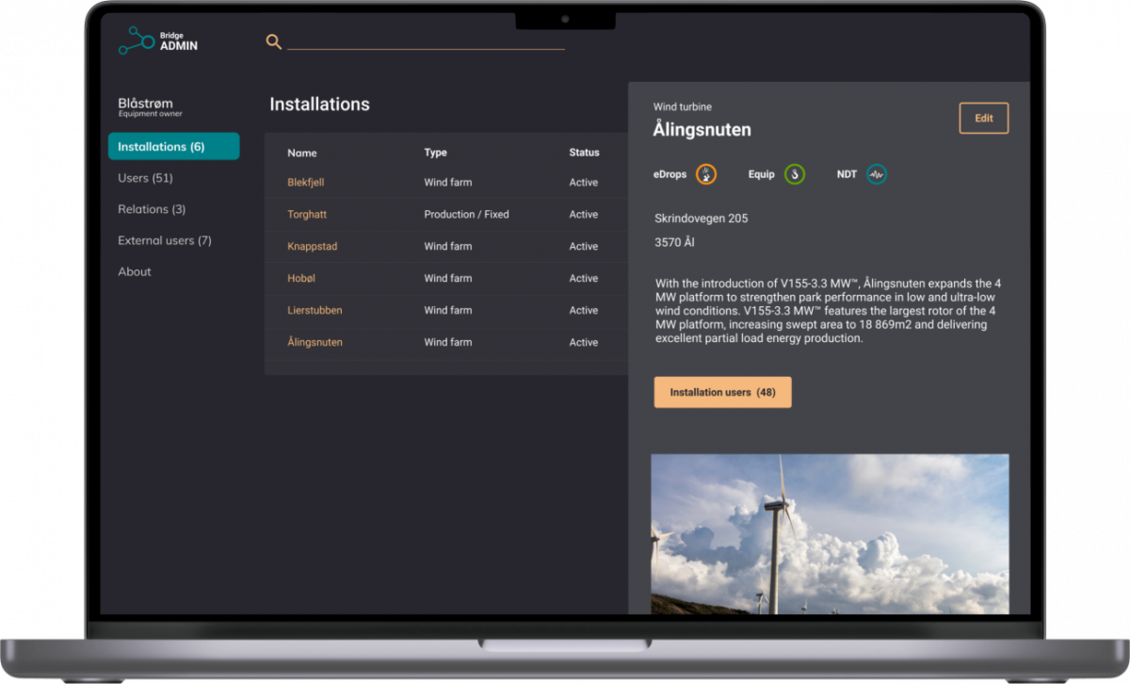Open Installation users list
The width and height of the screenshot is (1130, 684).
[x=722, y=392]
